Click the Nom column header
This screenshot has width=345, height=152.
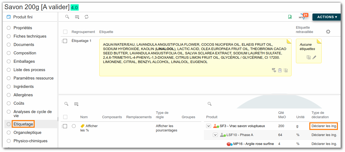click(84, 117)
